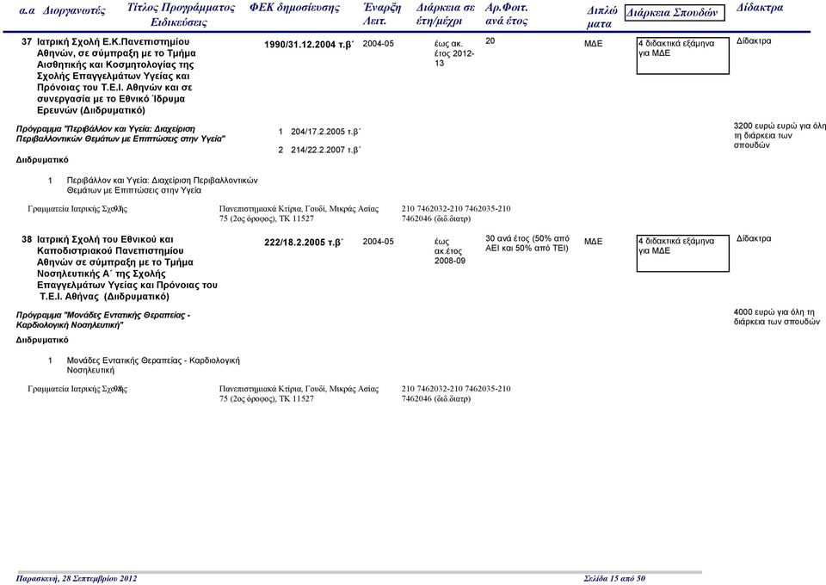Click '30 ανά έτος (50% από ΑΕΙ' text

[527, 243]
